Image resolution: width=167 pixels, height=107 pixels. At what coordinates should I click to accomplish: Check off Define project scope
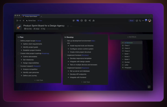click(19, 41)
